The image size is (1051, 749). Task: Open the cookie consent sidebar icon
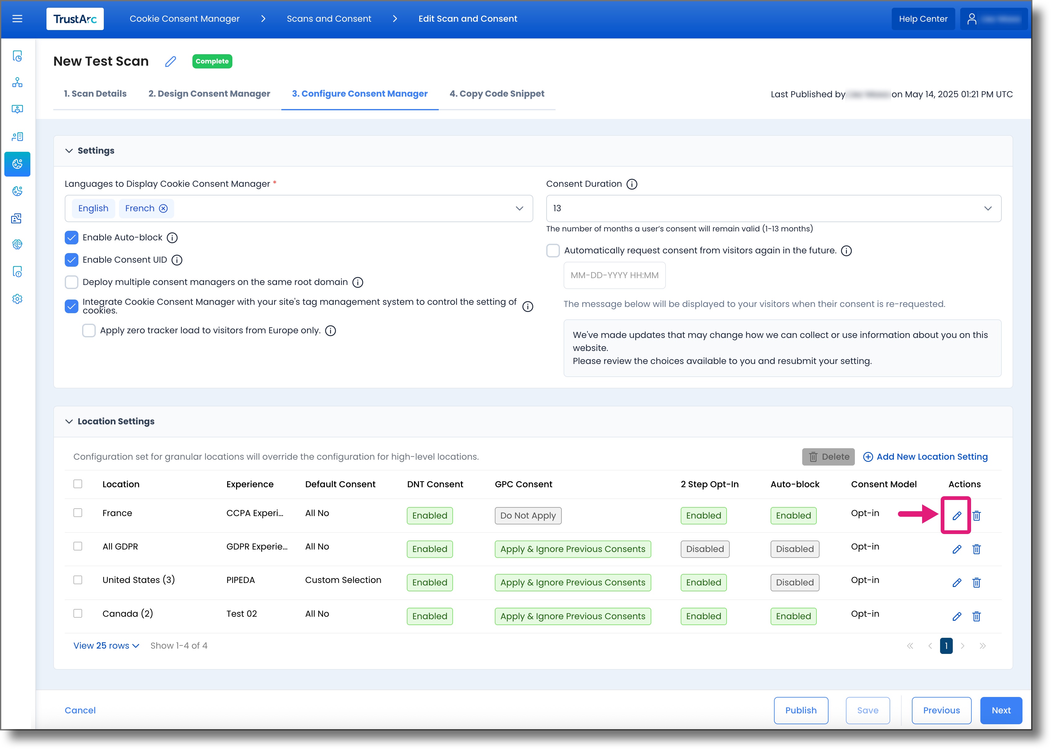point(17,164)
